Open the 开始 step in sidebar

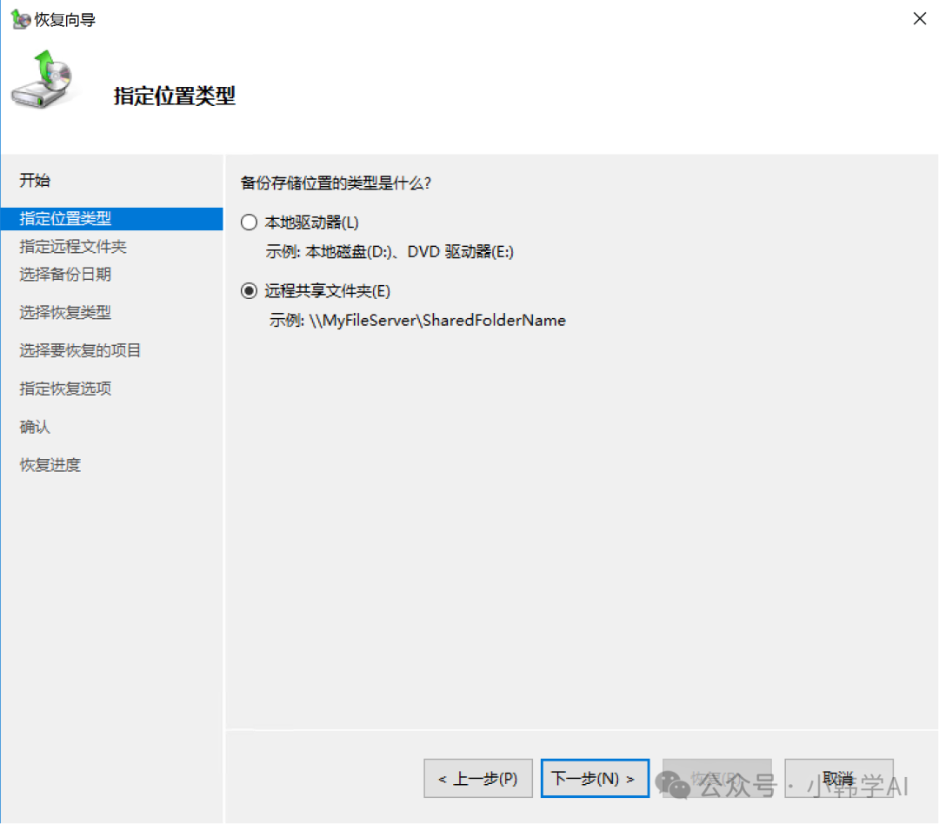pyautogui.click(x=35, y=181)
